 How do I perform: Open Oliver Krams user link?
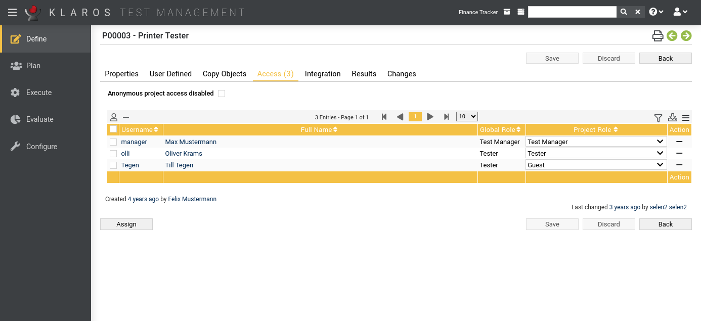184,154
